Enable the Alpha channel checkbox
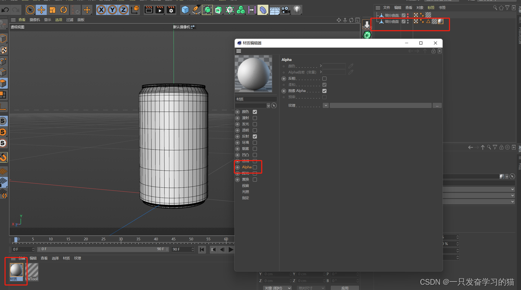The width and height of the screenshot is (521, 290). point(255,167)
